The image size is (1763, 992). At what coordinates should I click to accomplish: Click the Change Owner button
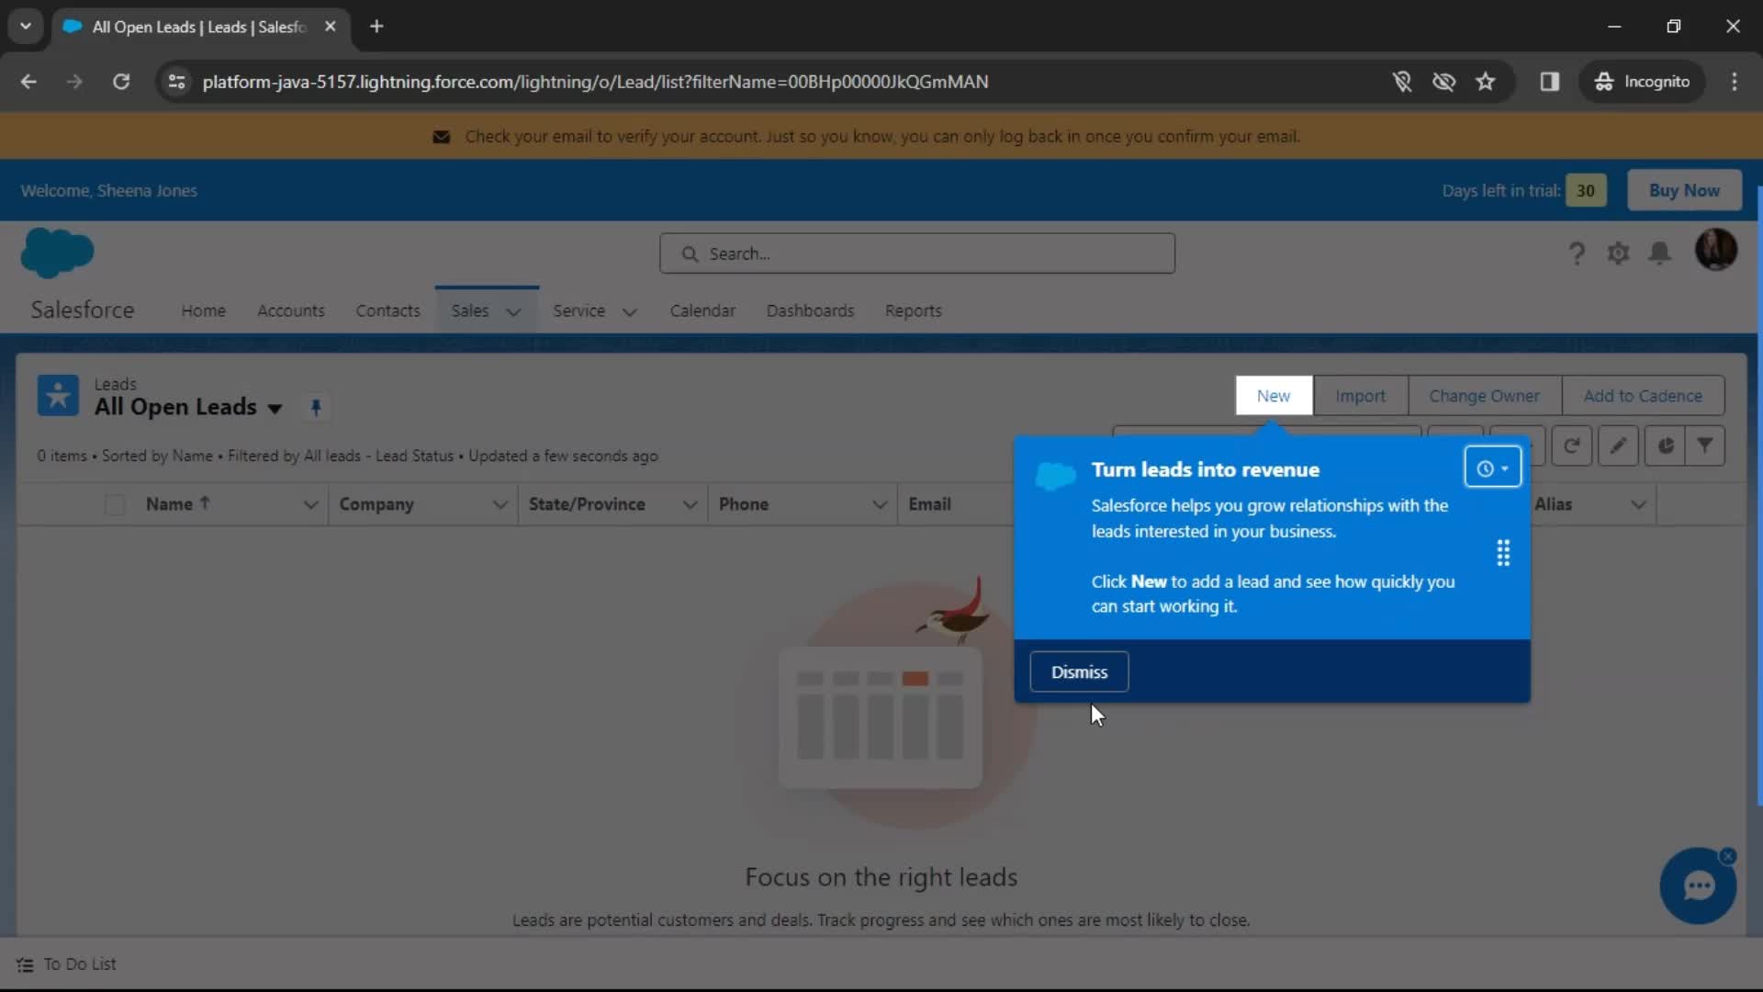1484,396
